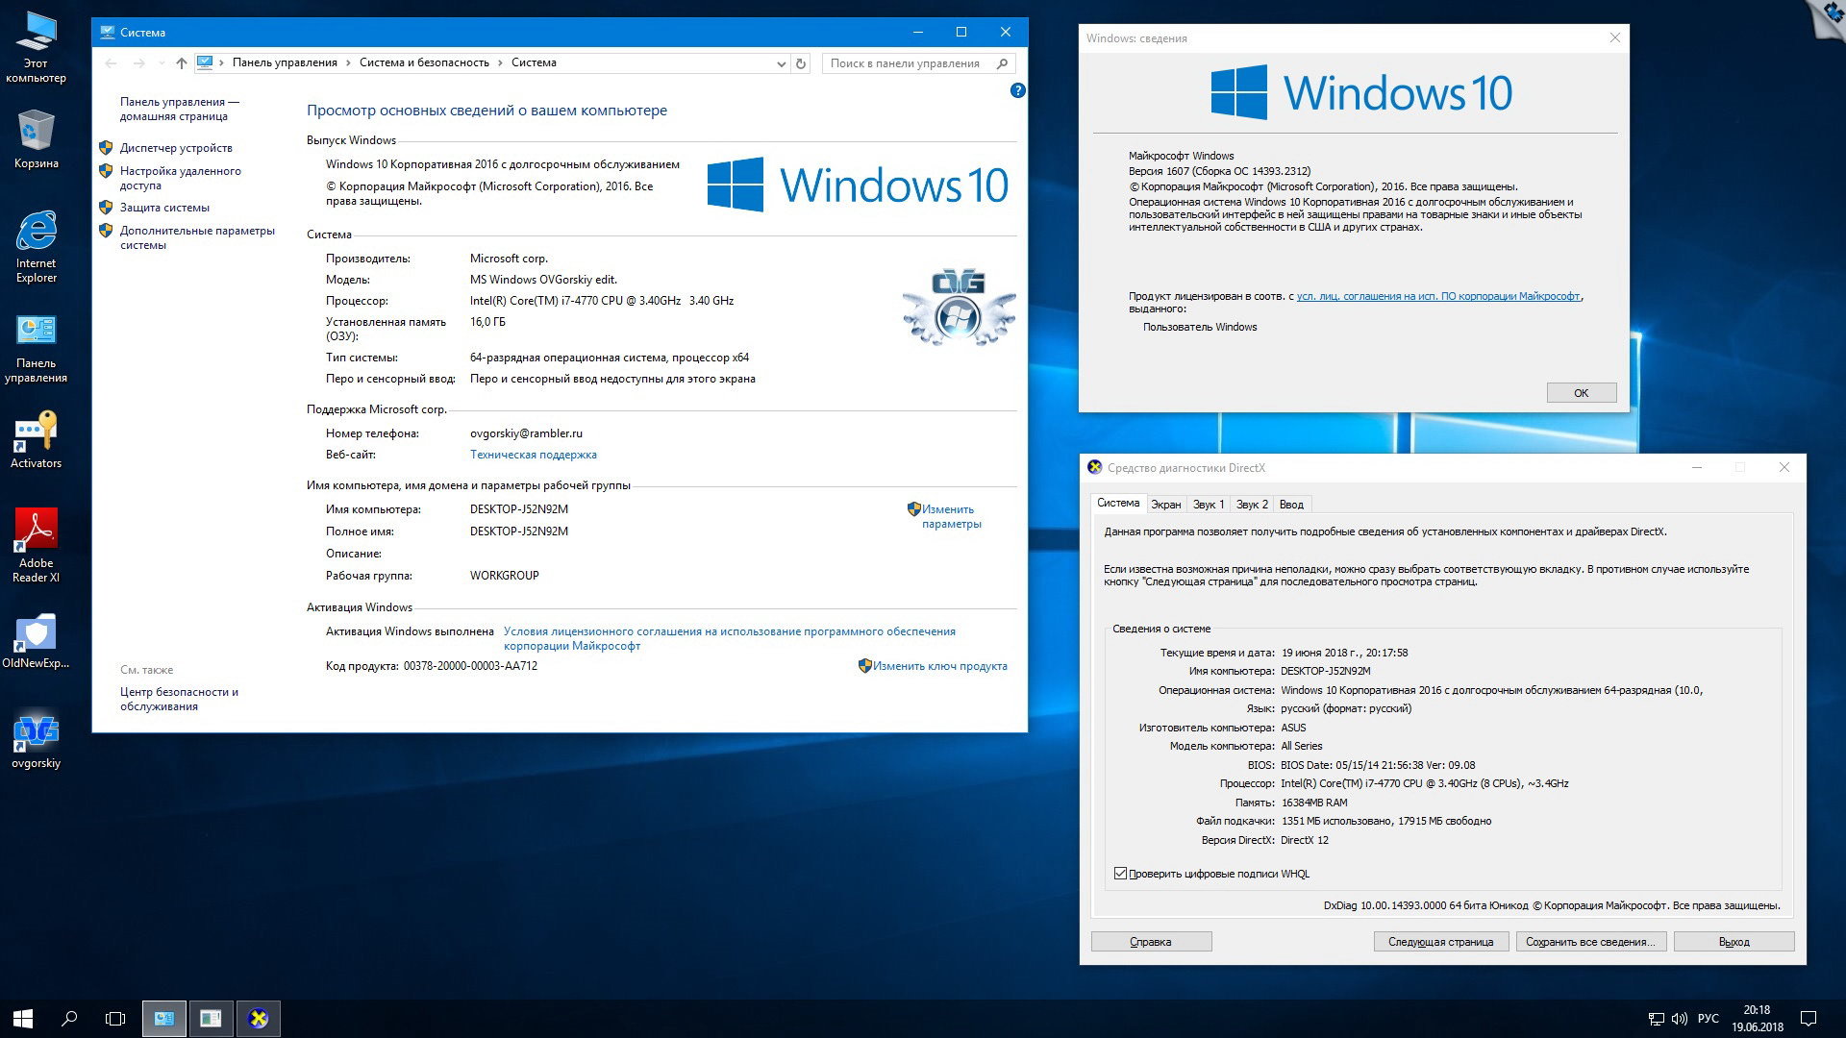This screenshot has height=1038, width=1846.
Task: Click the DirectX window title icon
Action: pyautogui.click(x=1095, y=468)
